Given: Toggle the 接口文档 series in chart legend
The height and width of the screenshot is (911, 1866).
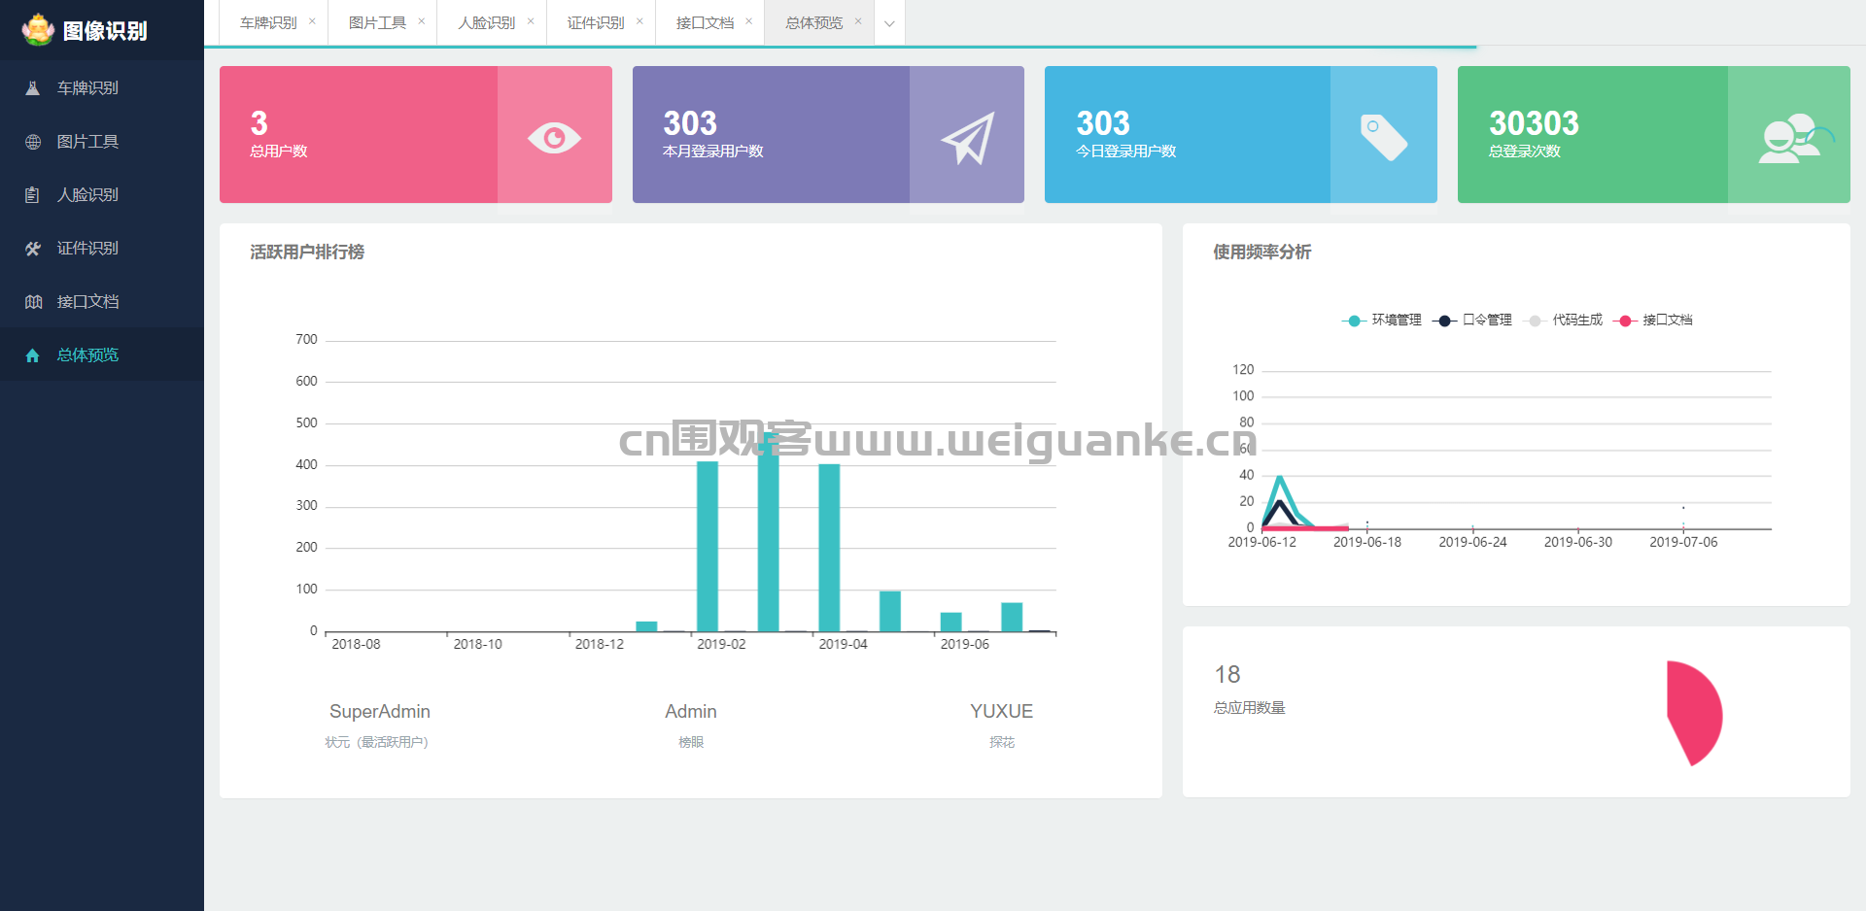Looking at the screenshot, I should click(x=1653, y=321).
